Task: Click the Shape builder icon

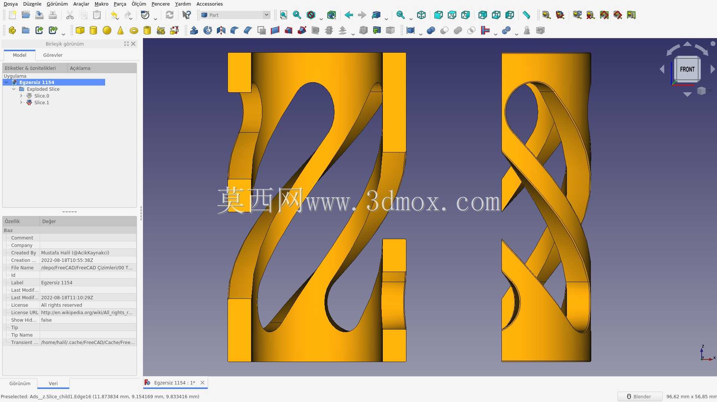Action: [174, 30]
